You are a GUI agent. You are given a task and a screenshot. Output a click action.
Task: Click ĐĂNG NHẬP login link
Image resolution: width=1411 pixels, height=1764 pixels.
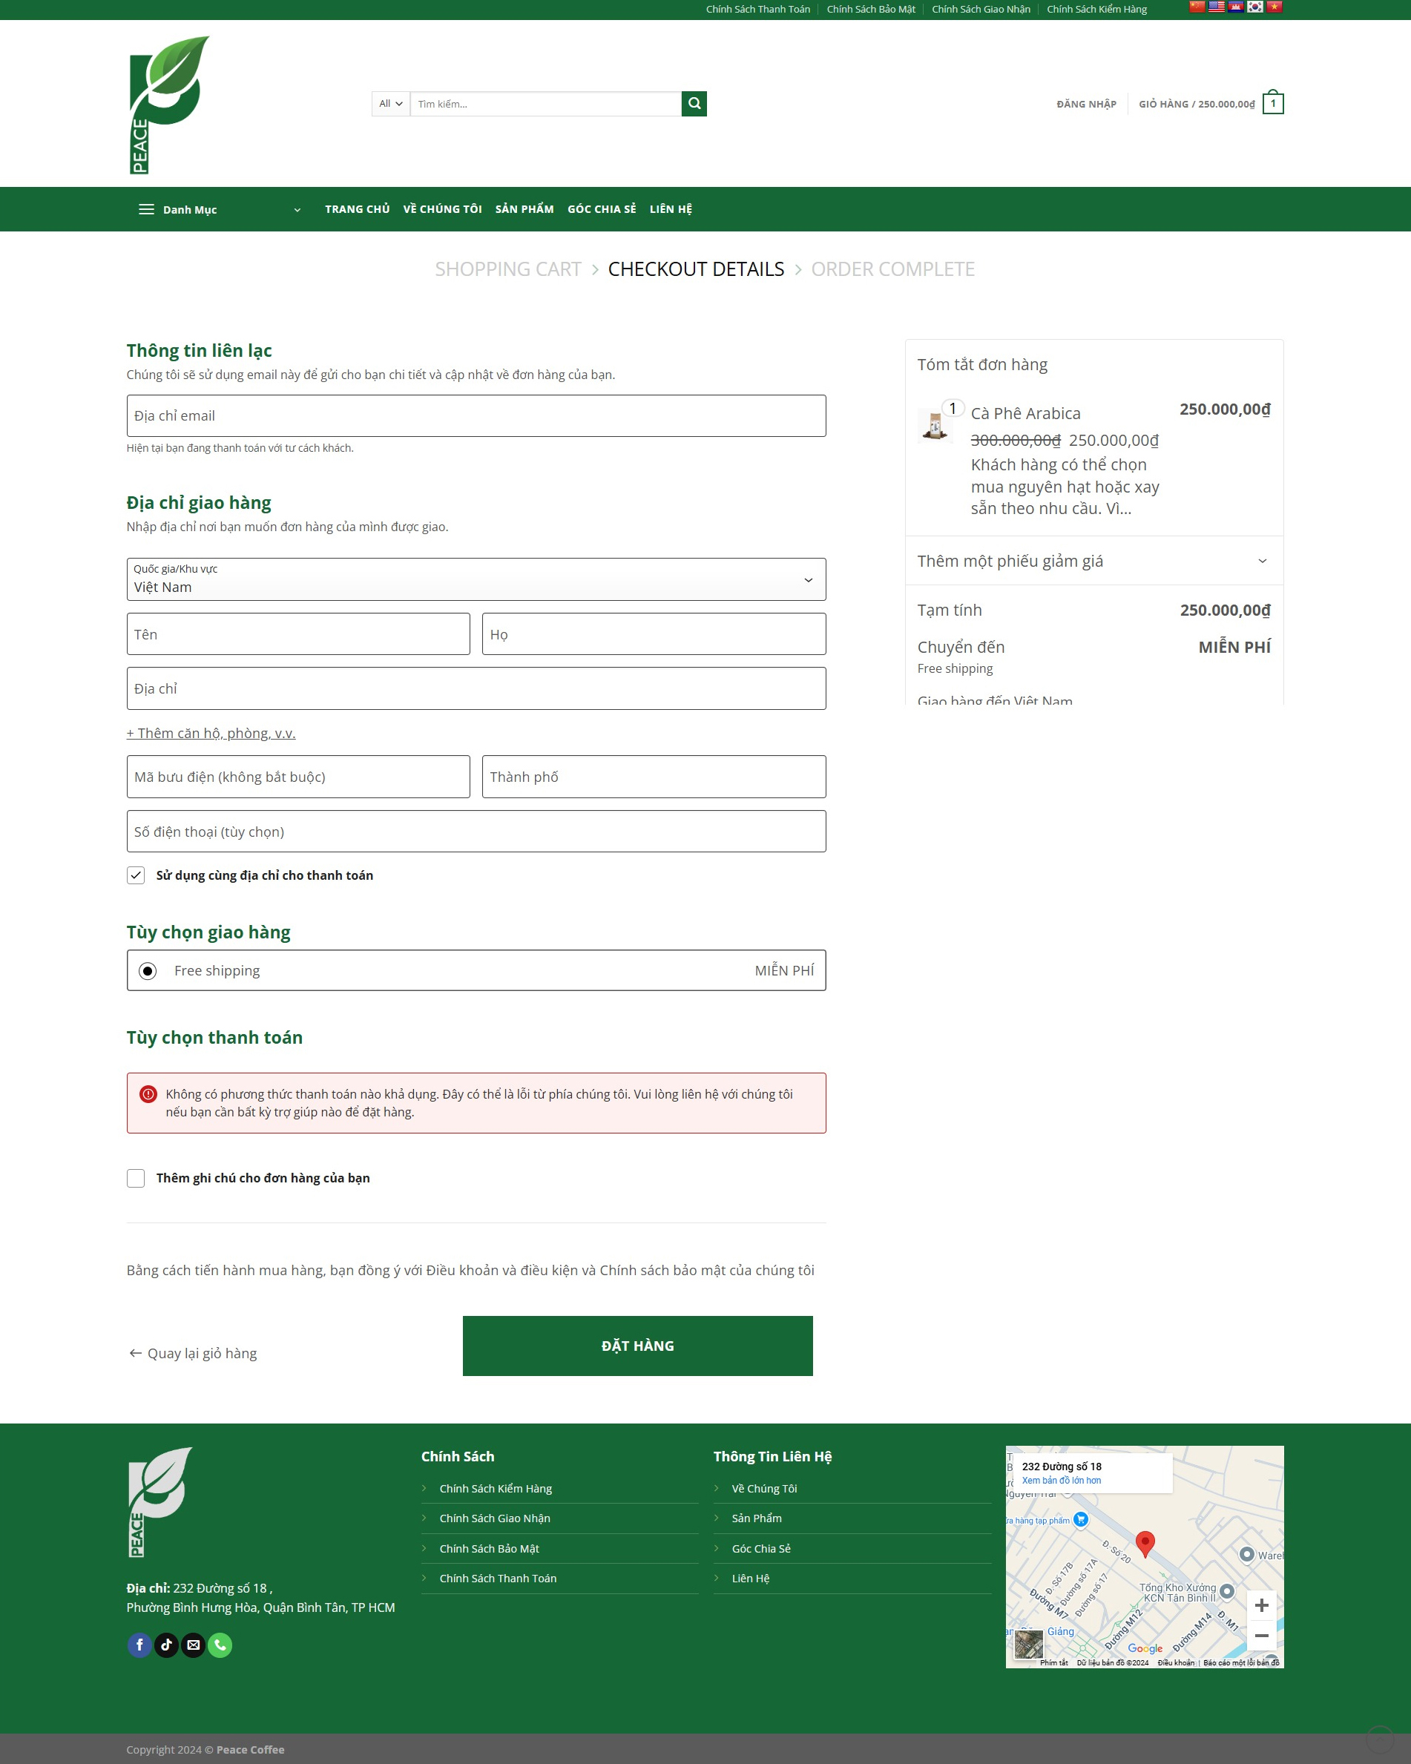pyautogui.click(x=1086, y=104)
